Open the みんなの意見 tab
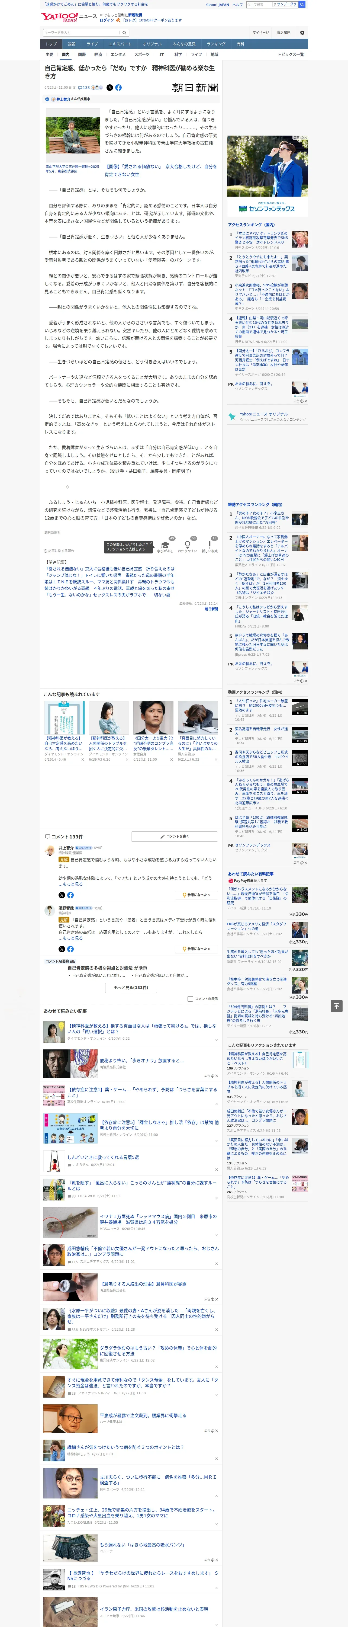This screenshot has height=1627, width=348. (184, 44)
